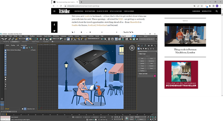Open the Standard Primitives dropdown
223x121 pixels.
(147, 51)
